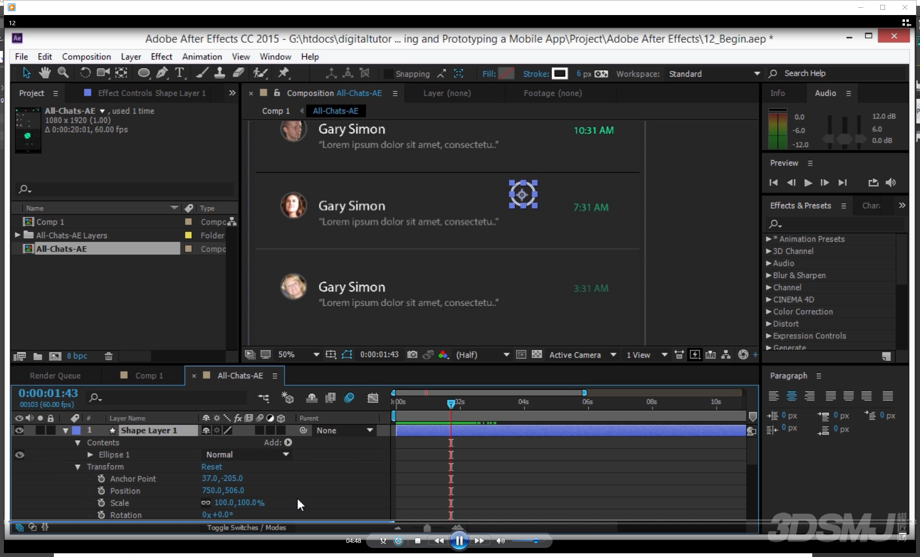
Task: Open Ellipse 1 Normal blend mode dropdown
Action: (x=247, y=455)
